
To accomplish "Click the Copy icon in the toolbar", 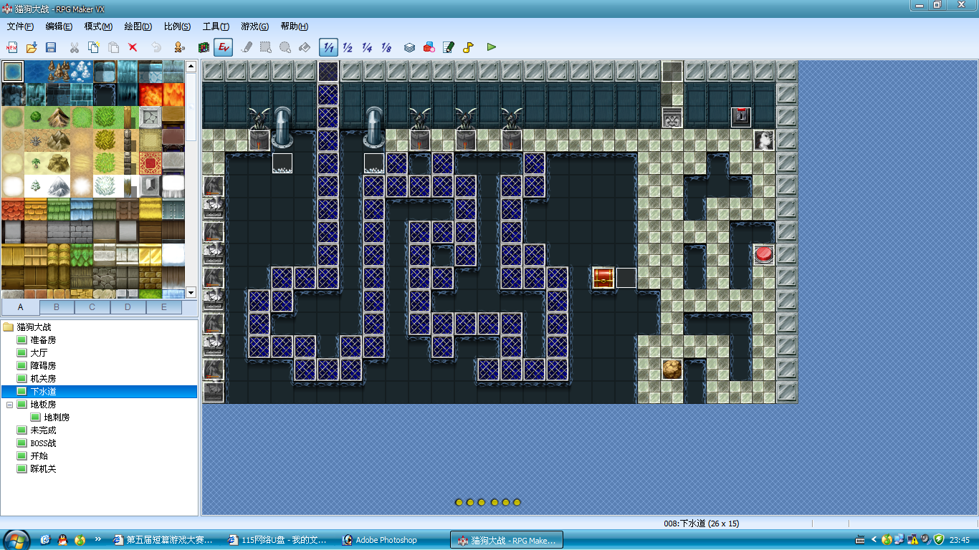I will pyautogui.click(x=93, y=47).
